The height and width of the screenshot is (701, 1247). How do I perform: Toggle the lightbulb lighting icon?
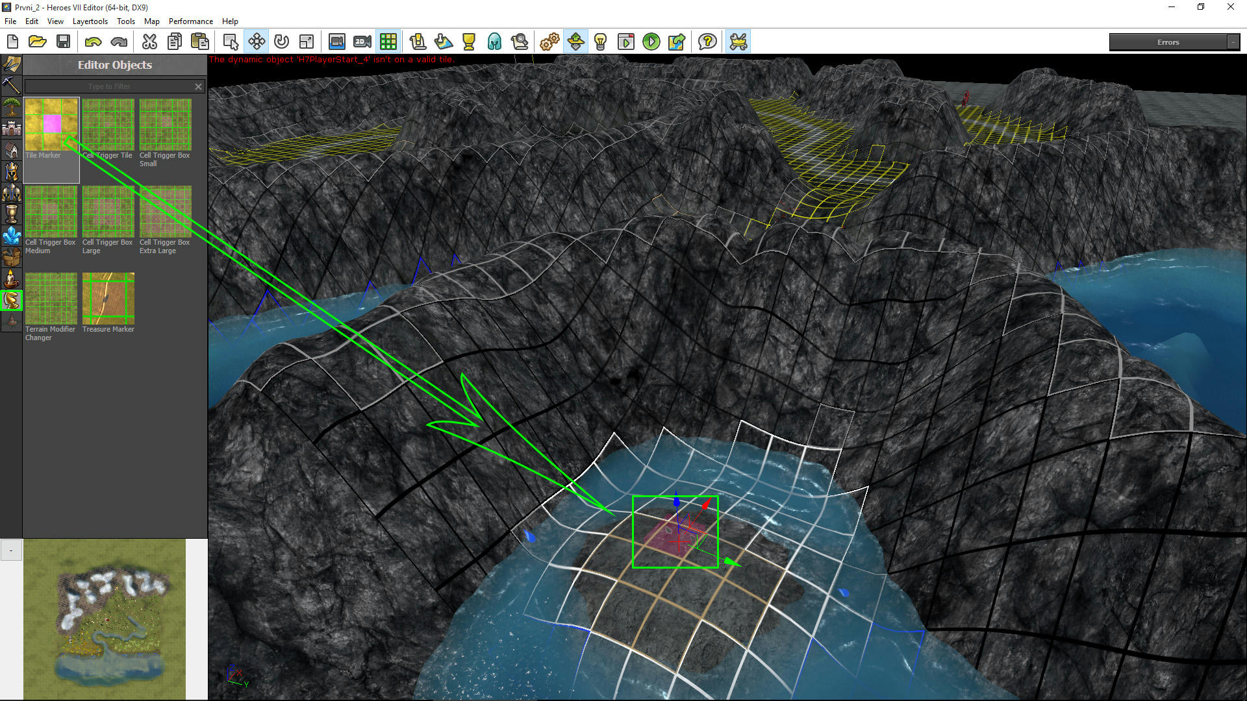pos(601,42)
